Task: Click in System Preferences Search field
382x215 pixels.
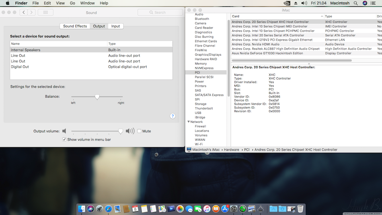Action: coord(160,12)
